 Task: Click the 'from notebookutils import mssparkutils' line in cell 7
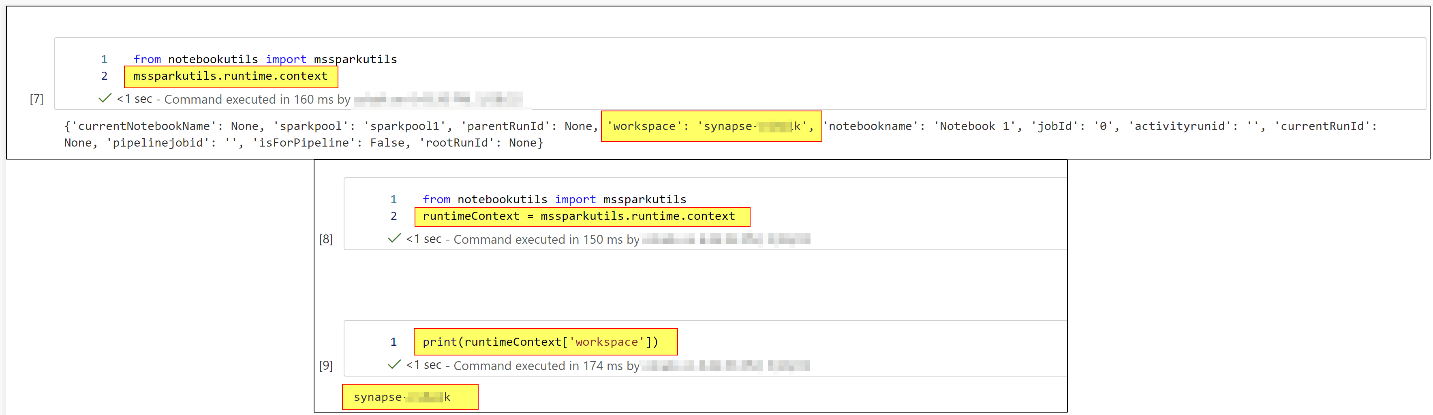(265, 59)
